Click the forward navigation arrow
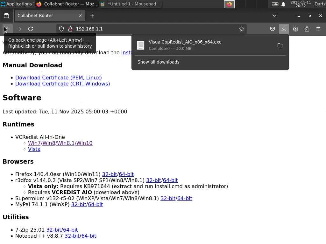 (x=19, y=29)
